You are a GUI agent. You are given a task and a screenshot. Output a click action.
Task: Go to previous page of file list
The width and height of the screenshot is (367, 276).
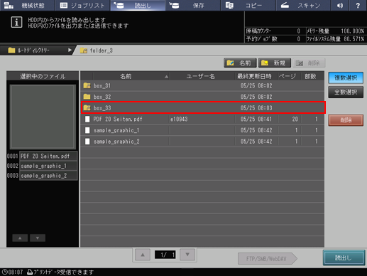pos(143,255)
